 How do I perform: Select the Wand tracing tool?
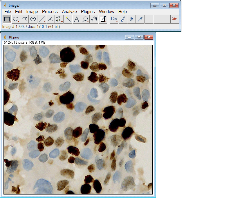pyautogui.click(x=68, y=19)
